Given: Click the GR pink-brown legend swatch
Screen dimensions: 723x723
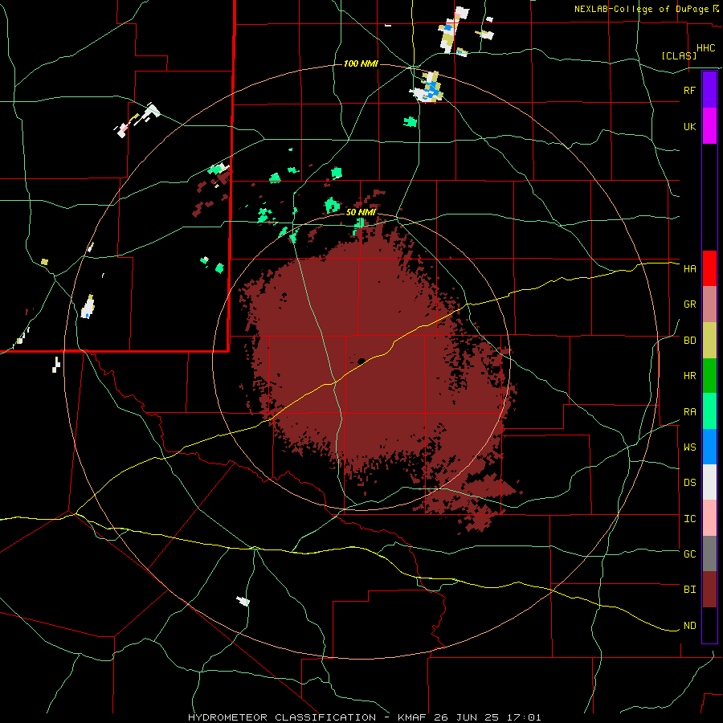Looking at the screenshot, I should click(x=709, y=304).
